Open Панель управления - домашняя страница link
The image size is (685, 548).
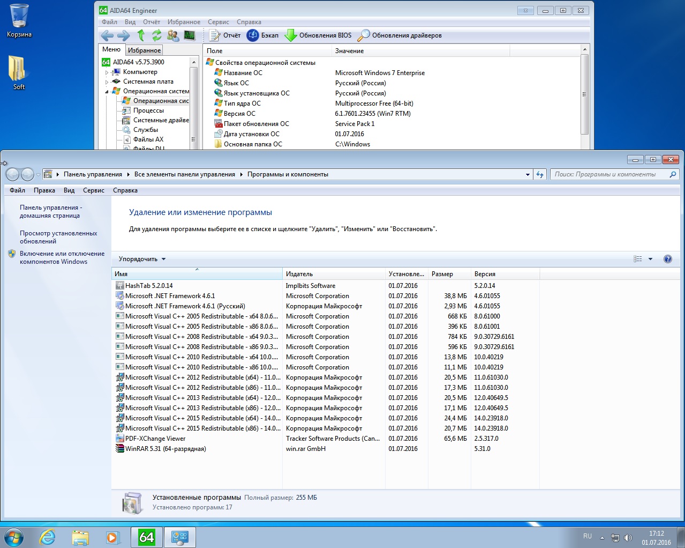(51, 211)
